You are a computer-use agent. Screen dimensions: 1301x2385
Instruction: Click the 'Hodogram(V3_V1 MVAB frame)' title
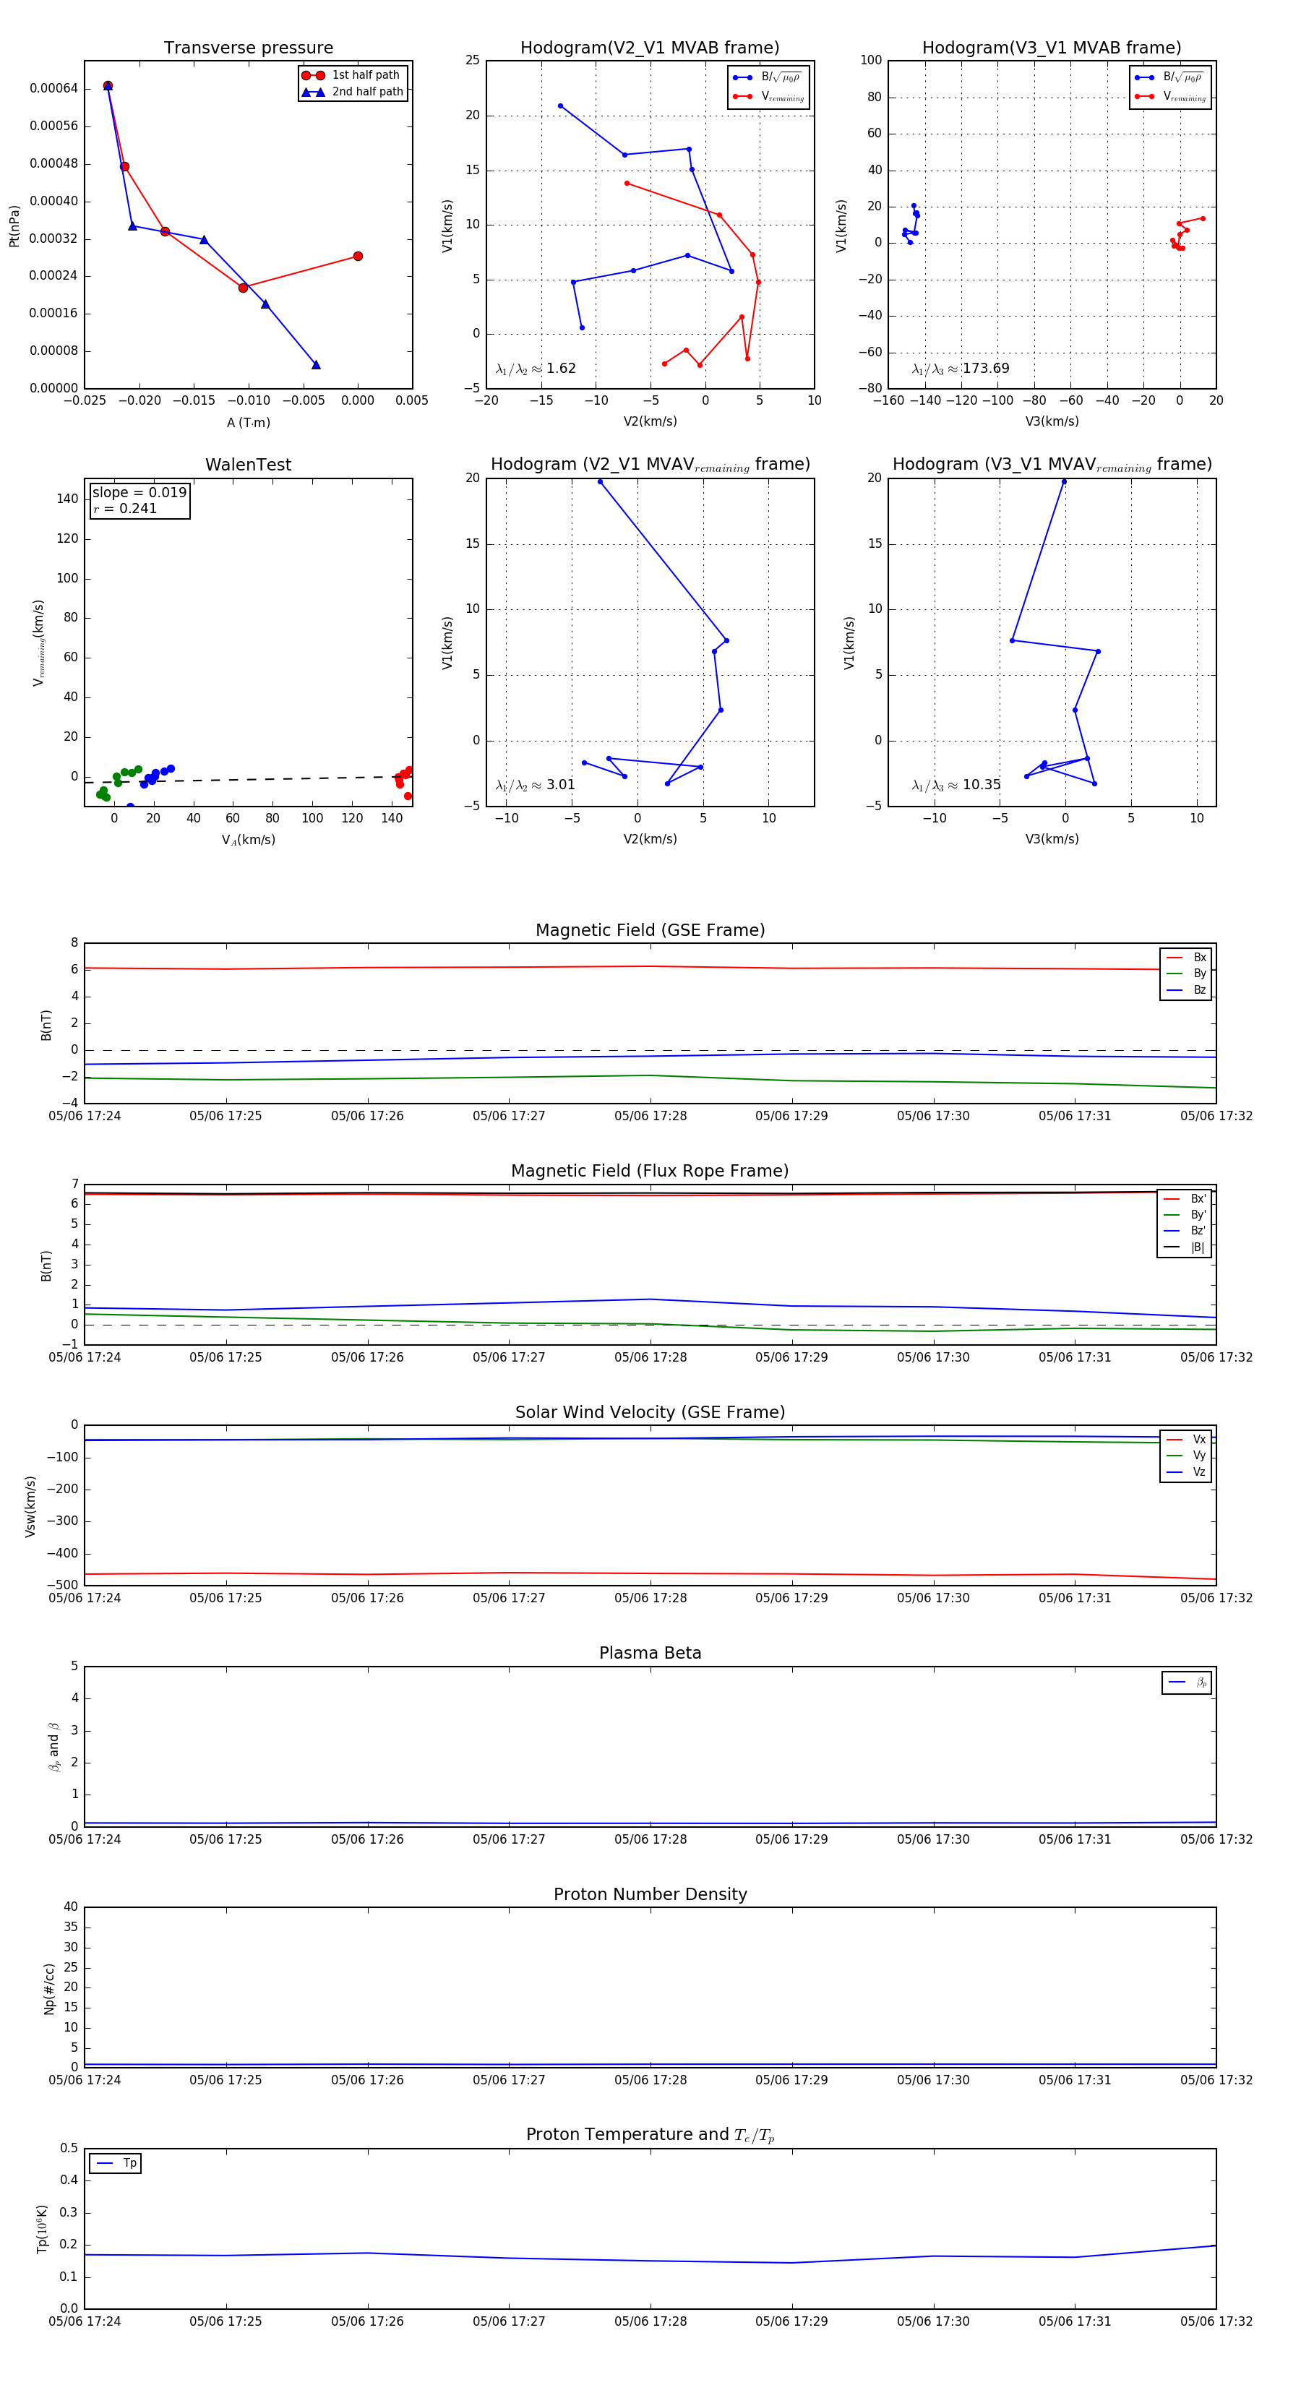(x=1052, y=48)
